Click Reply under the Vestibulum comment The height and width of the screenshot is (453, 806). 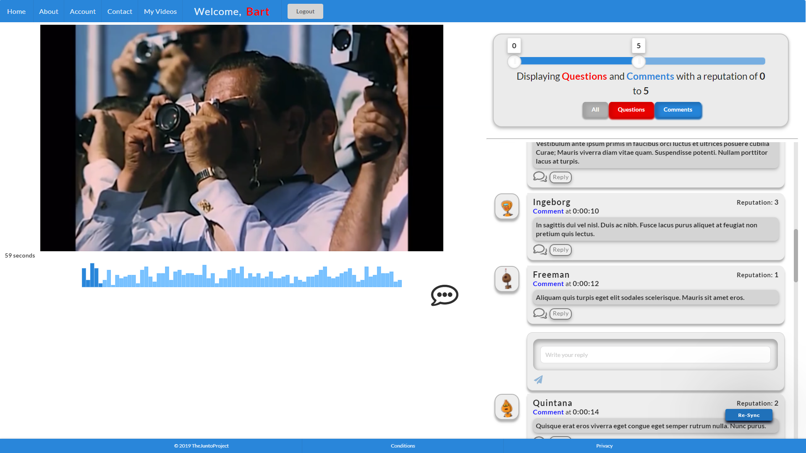pos(561,177)
